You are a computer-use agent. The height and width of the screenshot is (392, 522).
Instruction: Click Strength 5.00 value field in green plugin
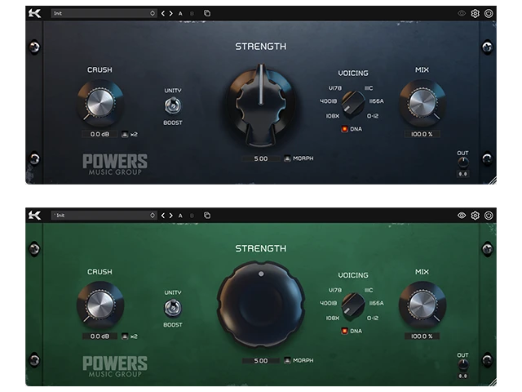(261, 361)
